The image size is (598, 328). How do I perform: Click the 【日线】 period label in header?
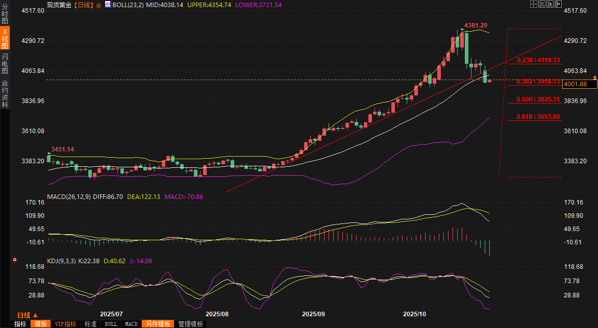click(83, 5)
